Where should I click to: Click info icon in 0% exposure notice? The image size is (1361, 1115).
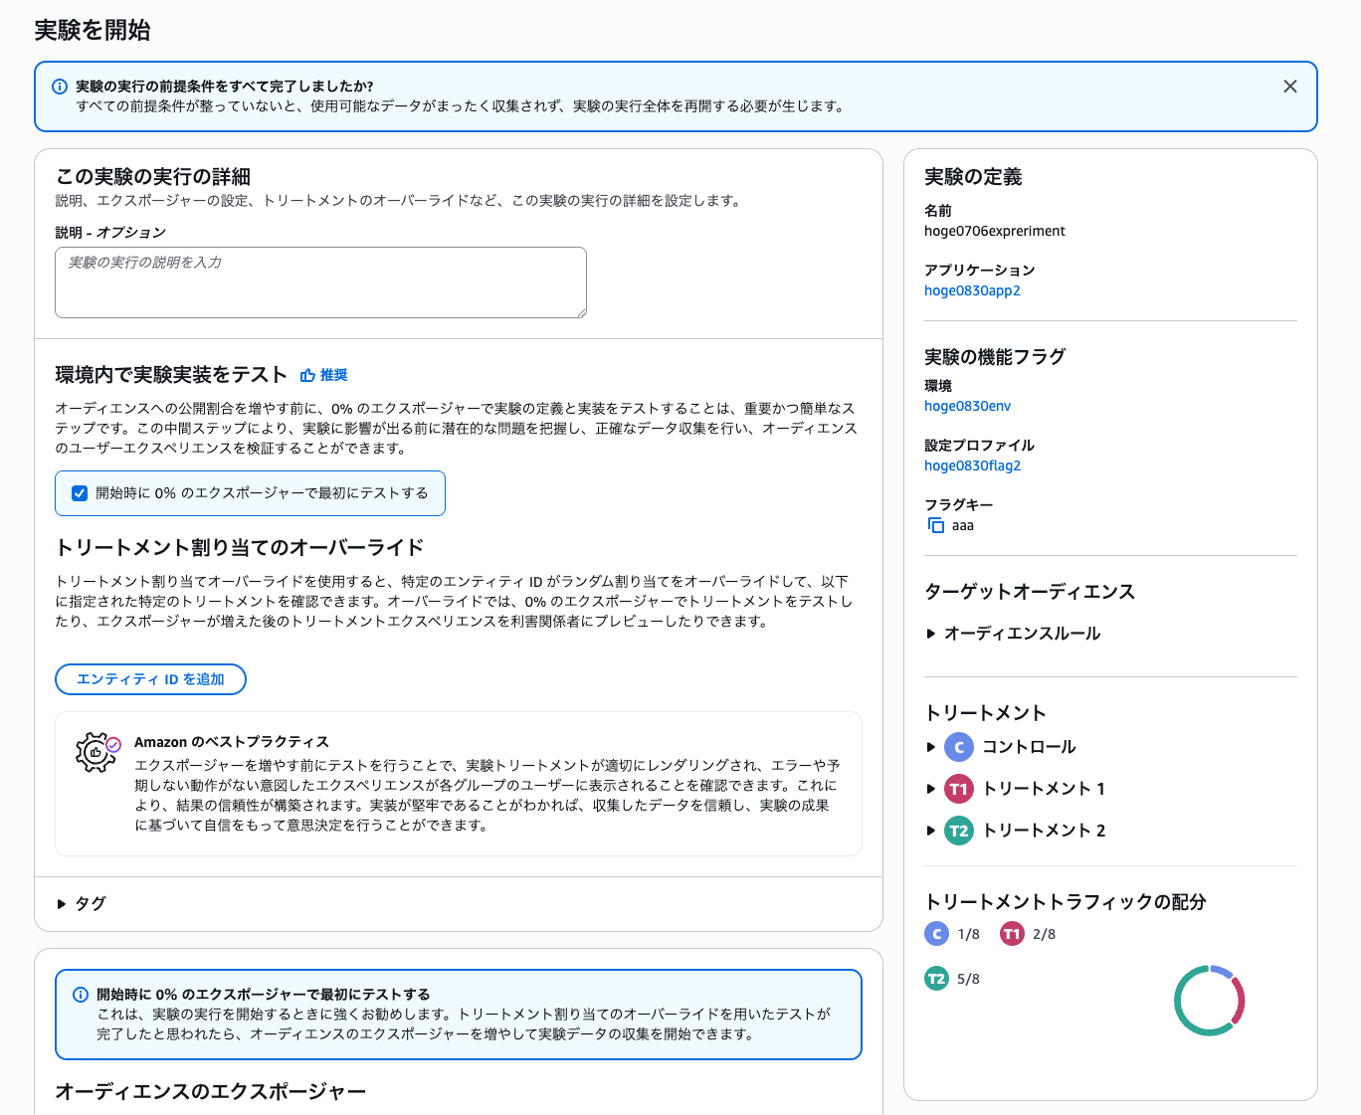tap(81, 995)
